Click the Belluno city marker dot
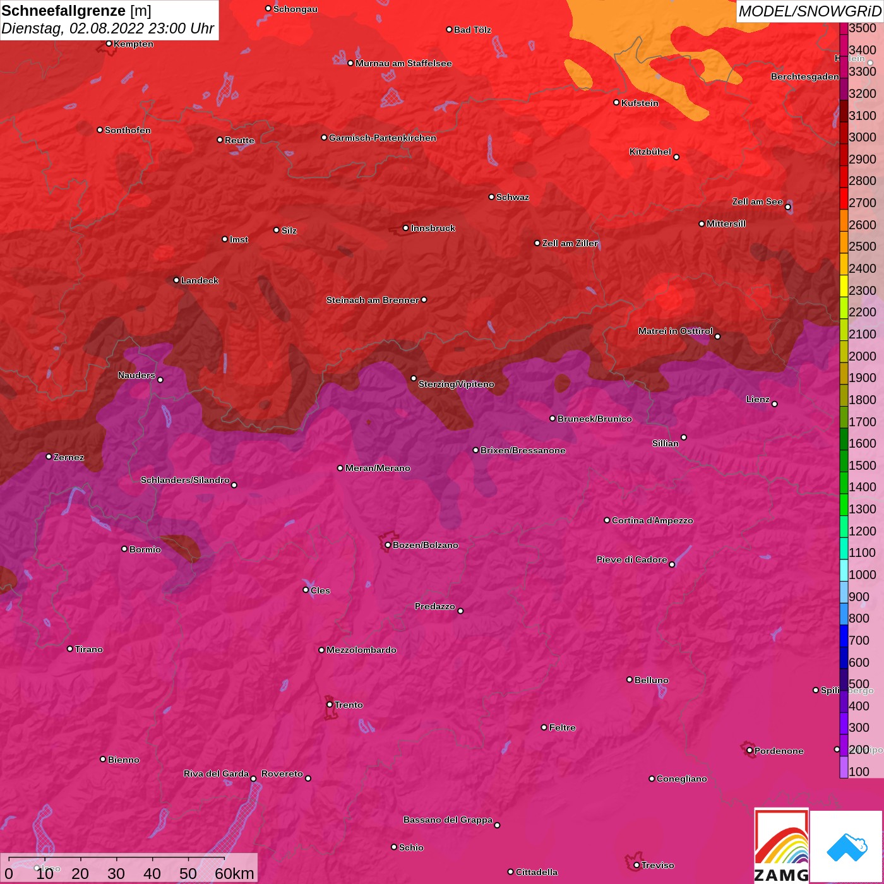884x884 pixels. pos(630,679)
